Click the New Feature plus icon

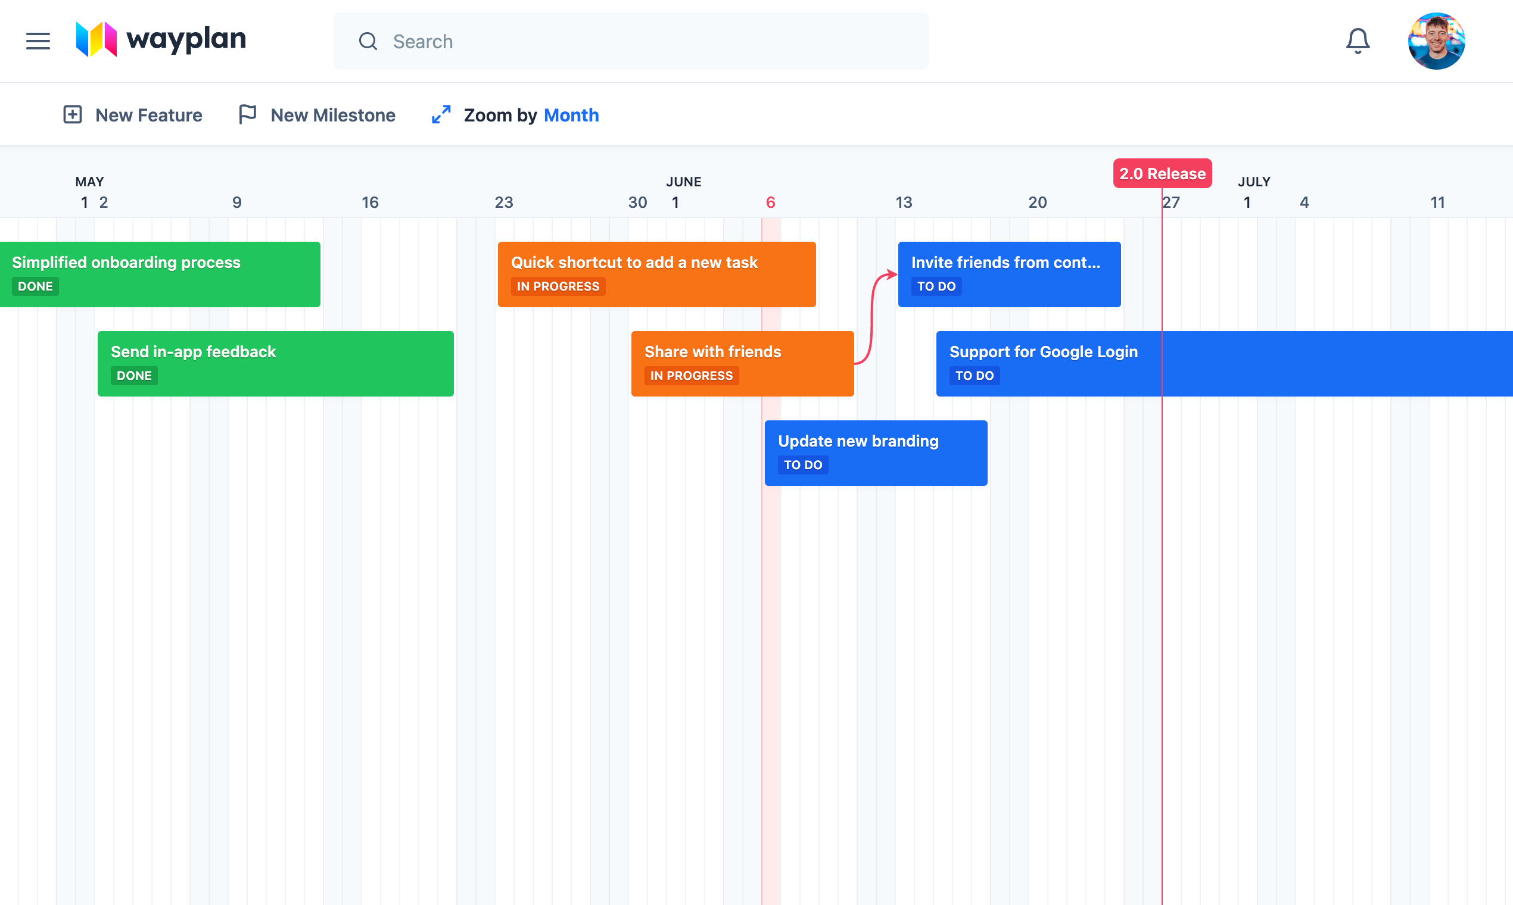click(x=73, y=115)
